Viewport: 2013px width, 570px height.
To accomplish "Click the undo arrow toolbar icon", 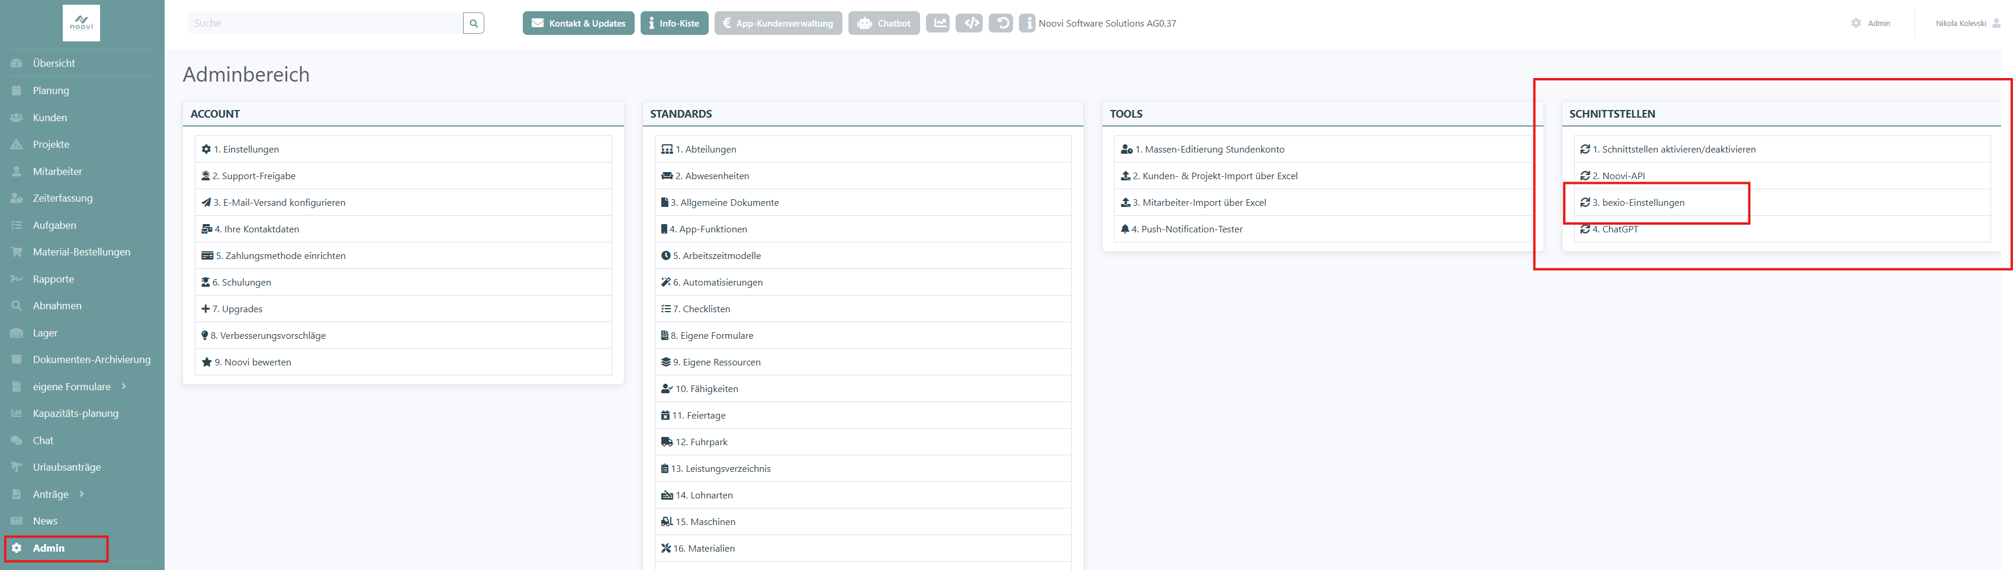I will point(1001,24).
